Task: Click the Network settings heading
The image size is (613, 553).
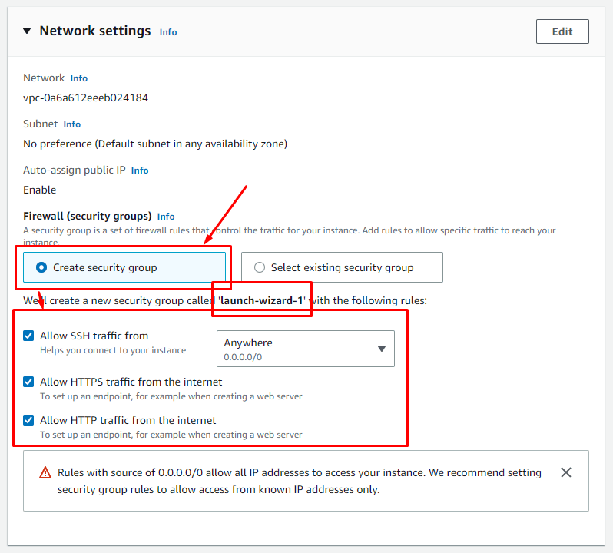Action: point(95,31)
